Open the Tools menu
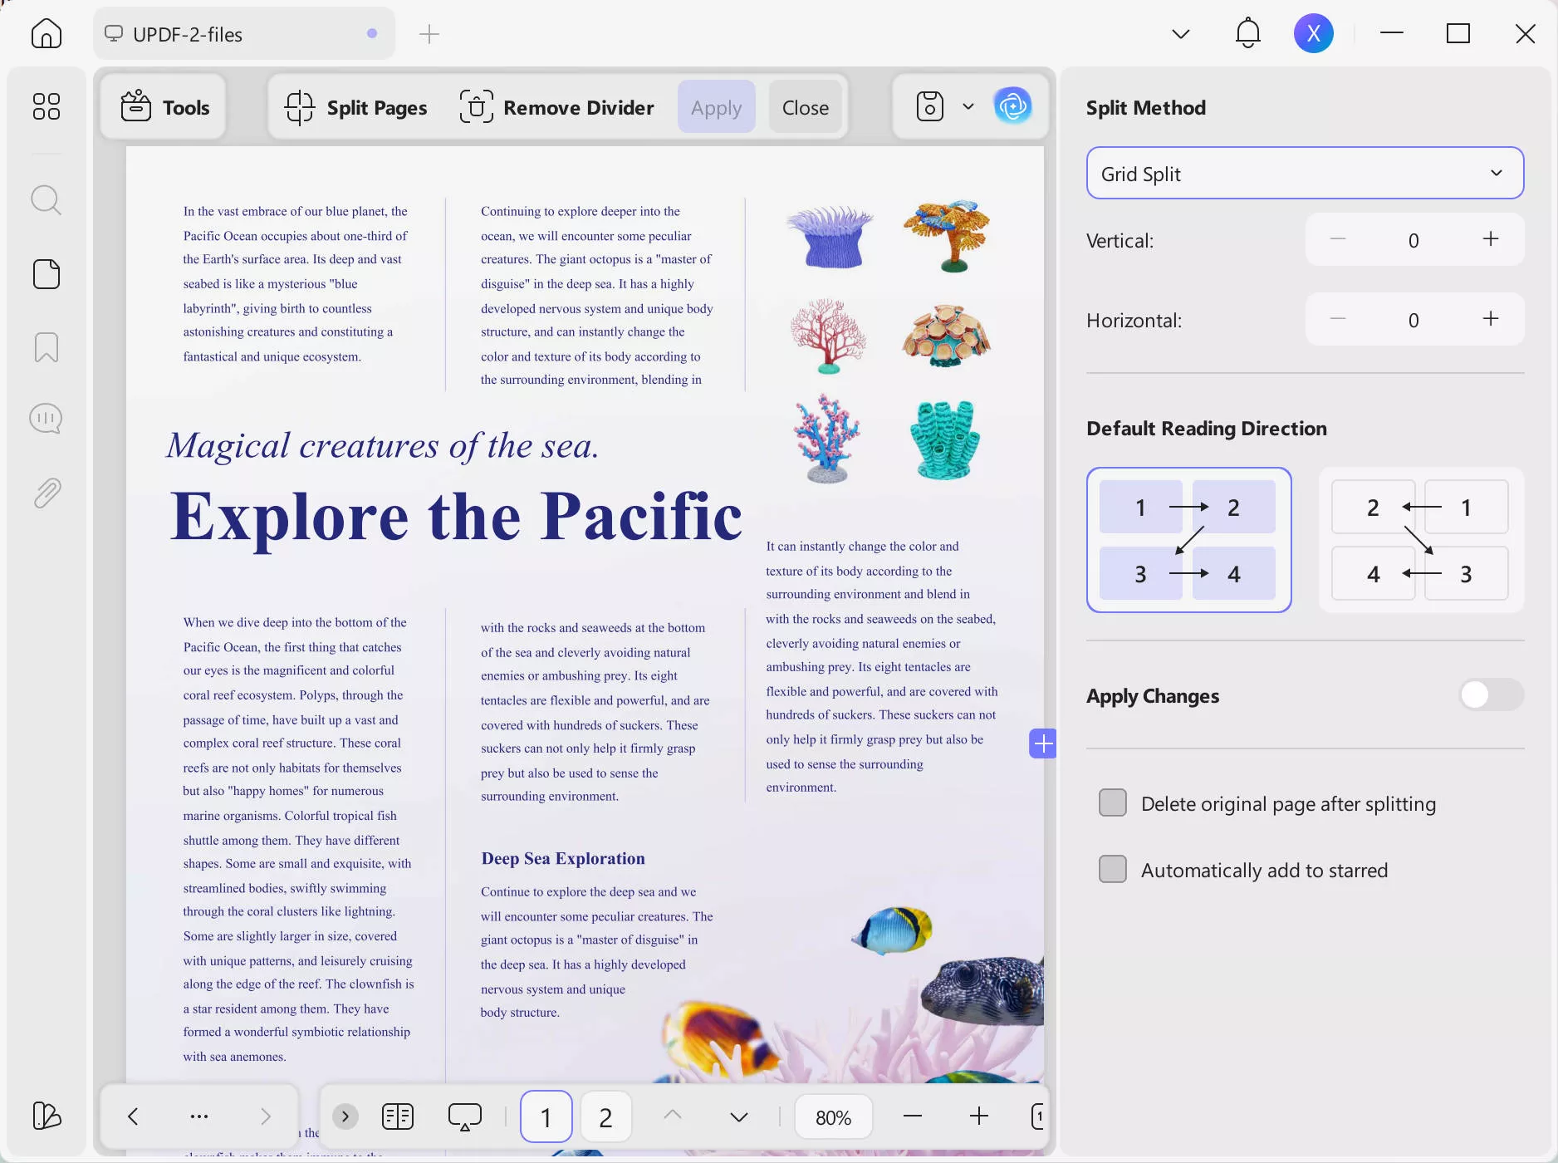 coord(164,107)
